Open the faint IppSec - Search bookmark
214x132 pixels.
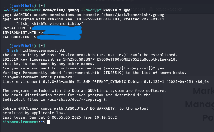tap(168, 9)
